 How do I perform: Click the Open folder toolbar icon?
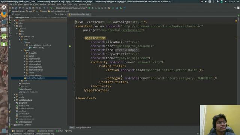click(x=10, y=8)
